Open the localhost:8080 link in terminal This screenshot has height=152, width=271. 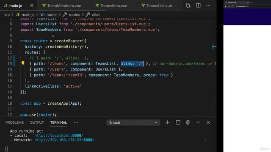click(59, 136)
